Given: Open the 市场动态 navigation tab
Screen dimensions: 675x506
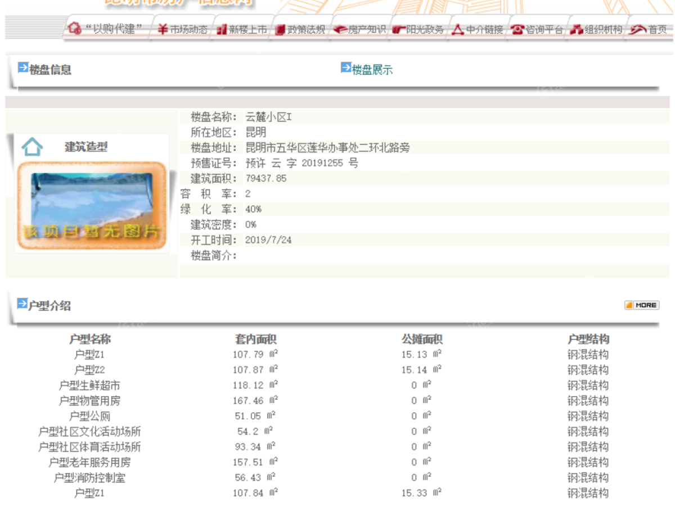Looking at the screenshot, I should pos(189,29).
